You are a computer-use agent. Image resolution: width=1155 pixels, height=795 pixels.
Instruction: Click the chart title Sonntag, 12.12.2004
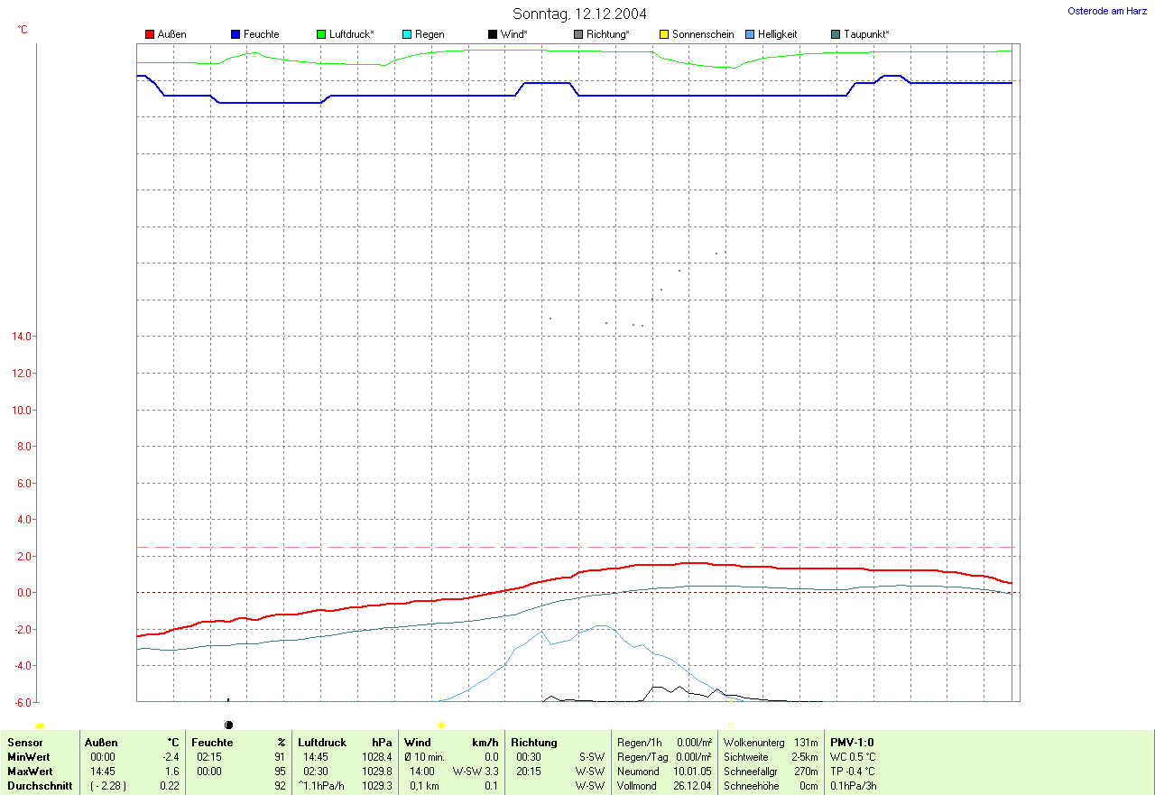(x=579, y=14)
